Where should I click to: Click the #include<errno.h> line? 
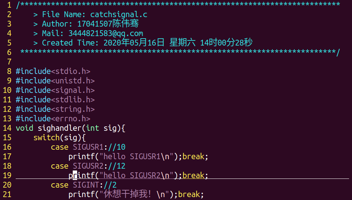point(53,119)
